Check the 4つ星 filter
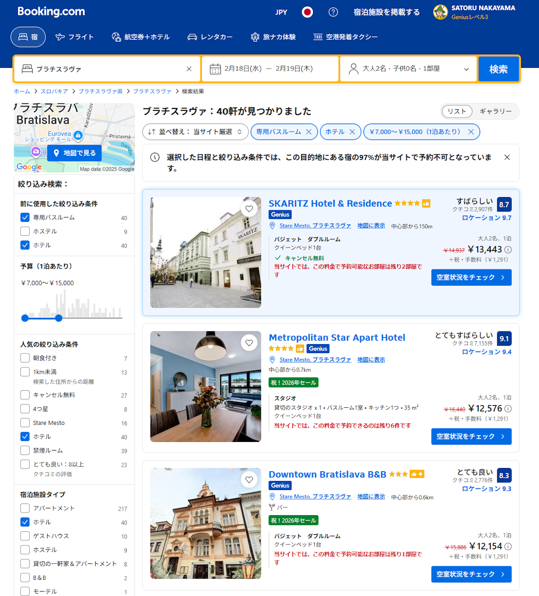 [25, 409]
